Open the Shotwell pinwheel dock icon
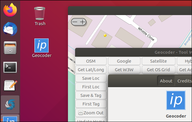This screenshot has height=122, width=192. coord(10,105)
